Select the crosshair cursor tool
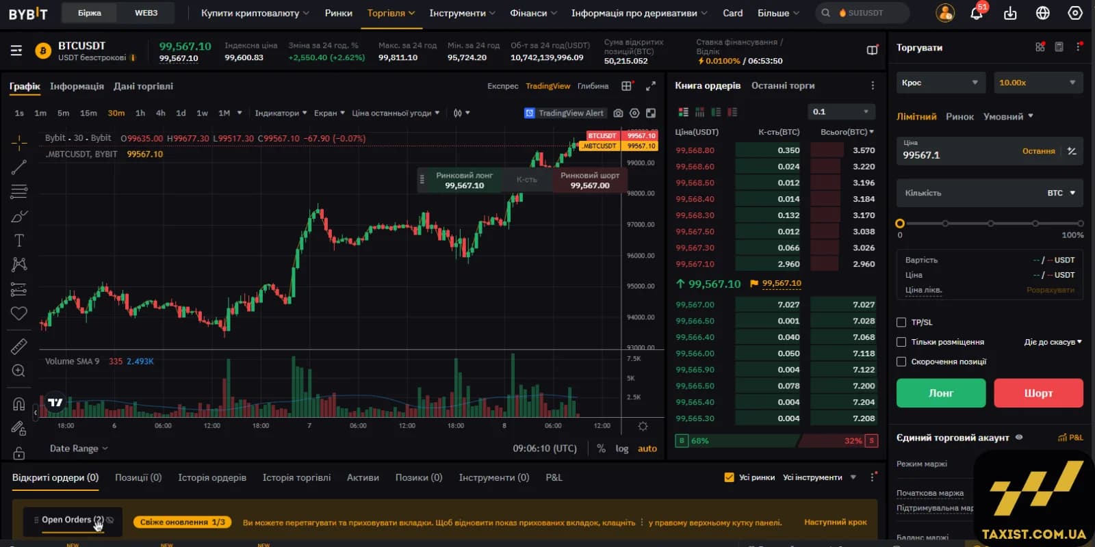This screenshot has width=1095, height=547. pyautogui.click(x=19, y=142)
